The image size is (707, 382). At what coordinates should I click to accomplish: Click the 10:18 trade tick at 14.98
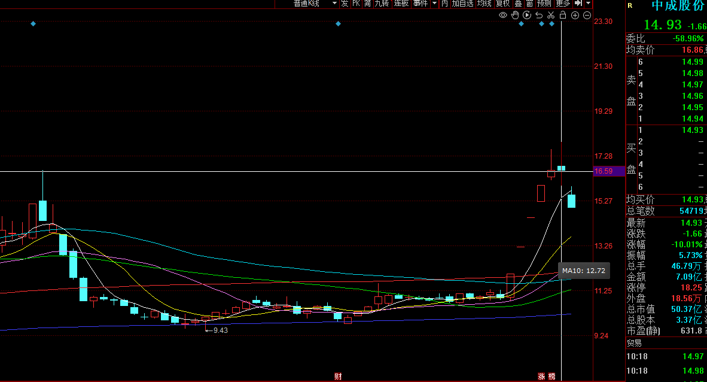click(665, 371)
